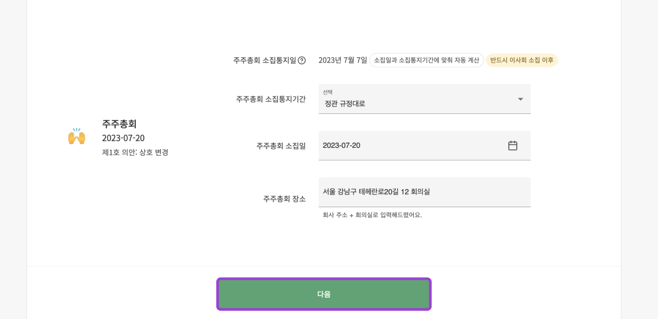Click the 회사 주소 + 회의실 helper text
The image size is (658, 319).
374,216
